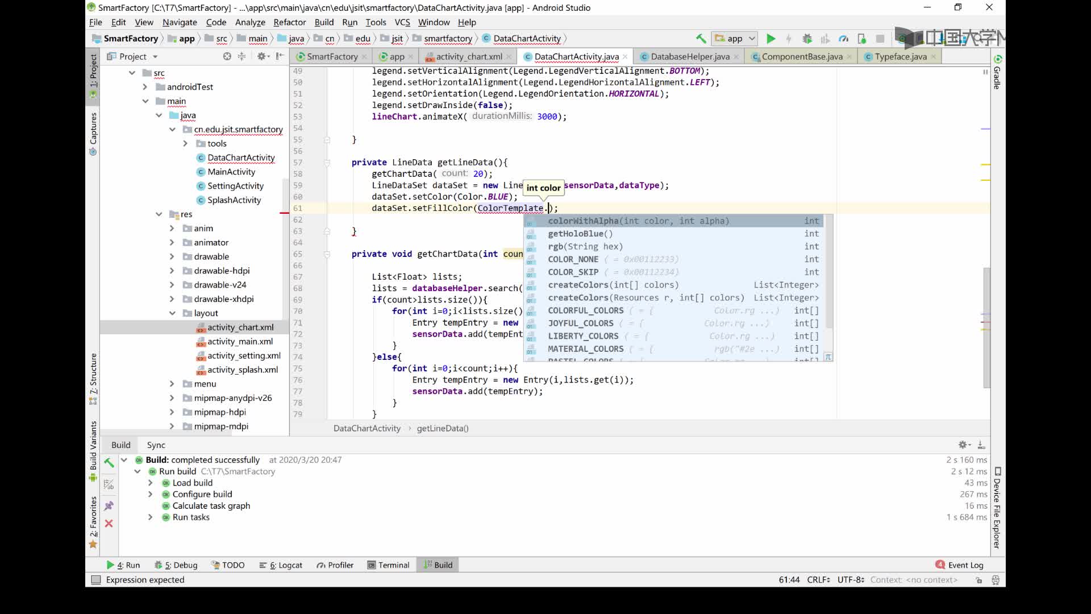Switch to the DatabaseHelper.java tab

coord(689,56)
